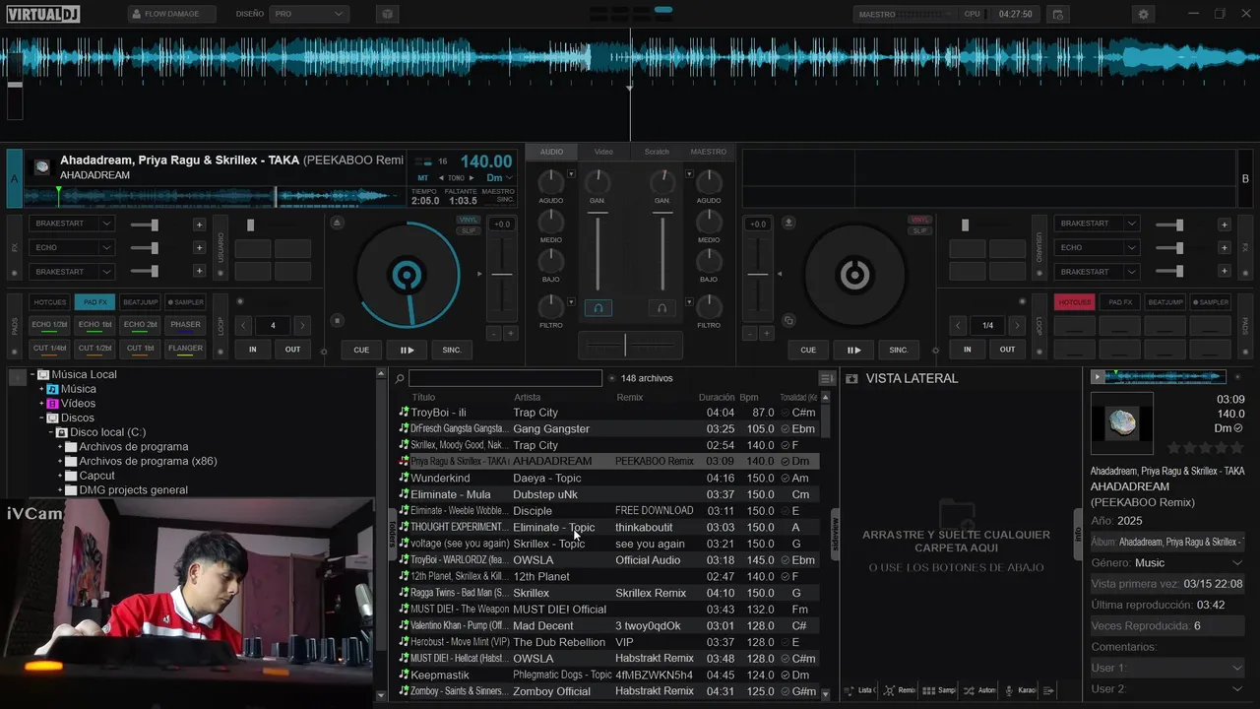1260x709 pixels.
Task: Select deck A with the A side button
Action: click(x=14, y=178)
